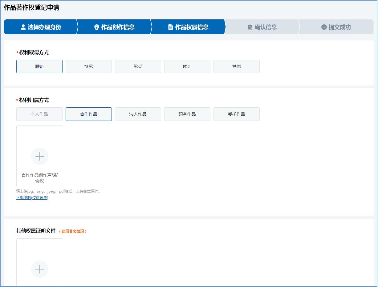This screenshot has width=378, height=287.
Task: Go back to the 作品创作信息 step tab
Action: pos(116,27)
